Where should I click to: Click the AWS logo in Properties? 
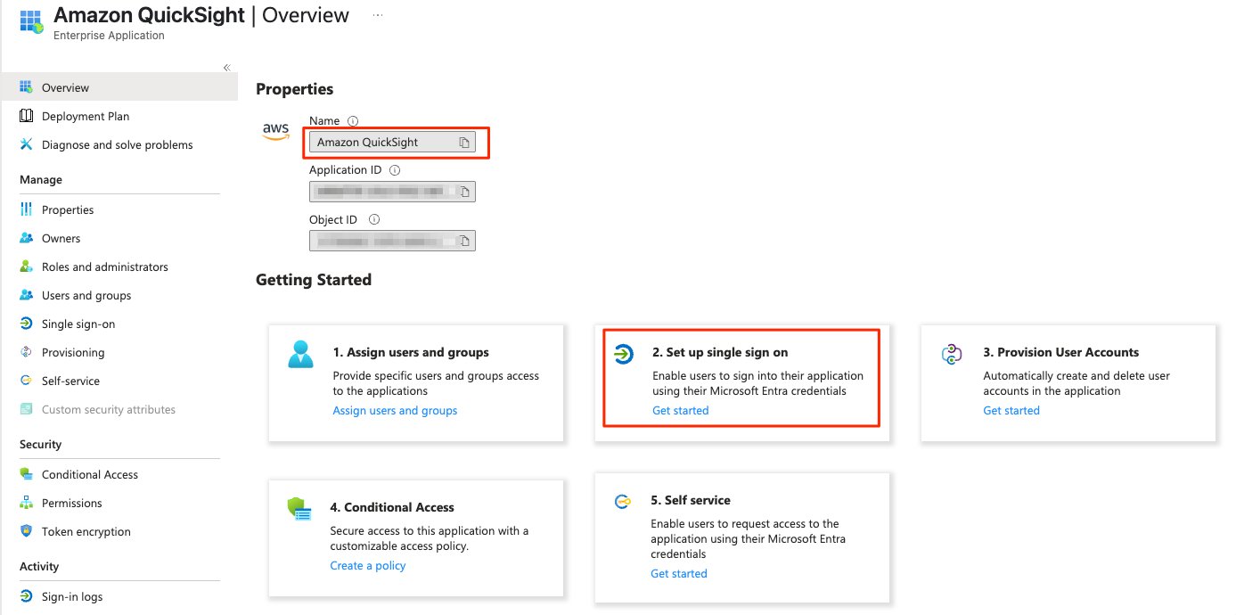(276, 131)
